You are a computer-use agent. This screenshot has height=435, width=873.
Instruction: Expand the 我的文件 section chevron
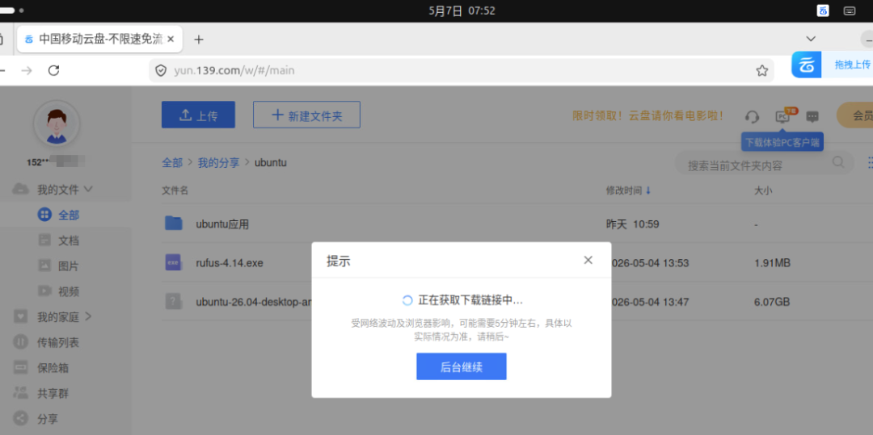tap(88, 189)
